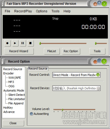Click the Tools button below the sliders

click(x=97, y=51)
